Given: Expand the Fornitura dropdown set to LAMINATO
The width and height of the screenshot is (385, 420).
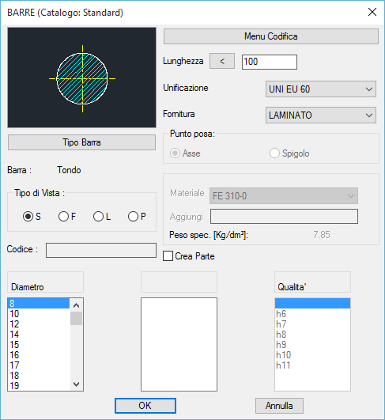Looking at the screenshot, I should (321, 115).
